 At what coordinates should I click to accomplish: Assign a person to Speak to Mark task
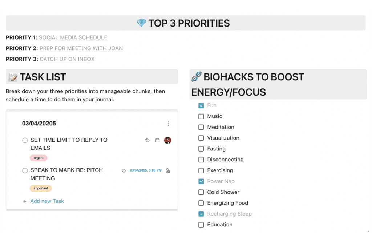click(168, 170)
